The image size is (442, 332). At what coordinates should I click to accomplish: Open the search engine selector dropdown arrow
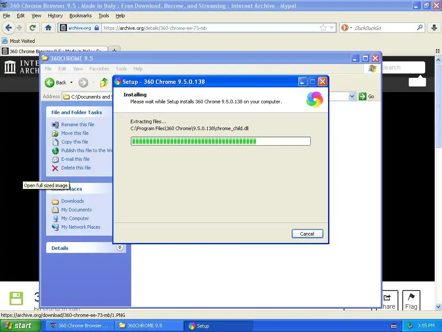[351, 28]
